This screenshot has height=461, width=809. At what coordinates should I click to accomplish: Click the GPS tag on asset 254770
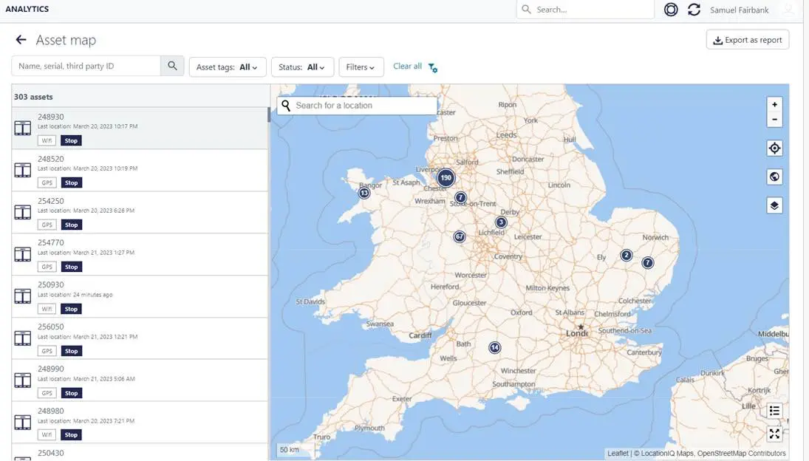tap(47, 267)
